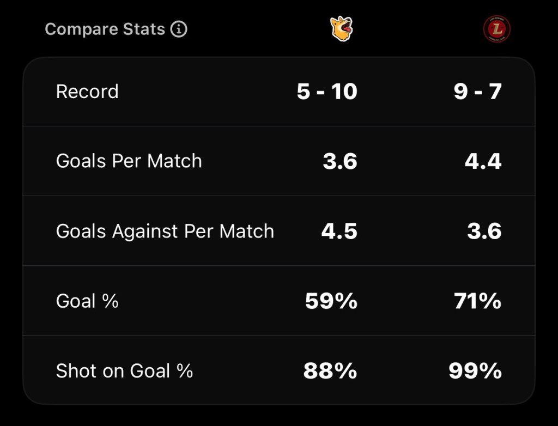This screenshot has width=558, height=426.
Task: Click dog team's 3.6 Goals Per Match value
Action: [x=340, y=161]
